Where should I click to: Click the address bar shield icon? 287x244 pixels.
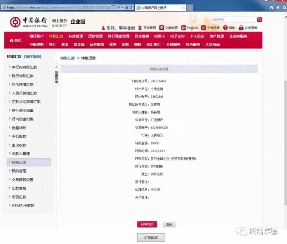pyautogui.click(x=114, y=7)
